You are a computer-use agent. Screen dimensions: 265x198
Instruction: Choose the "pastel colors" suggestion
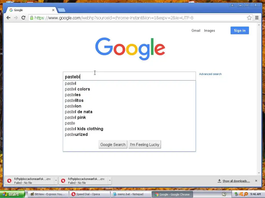point(129,89)
